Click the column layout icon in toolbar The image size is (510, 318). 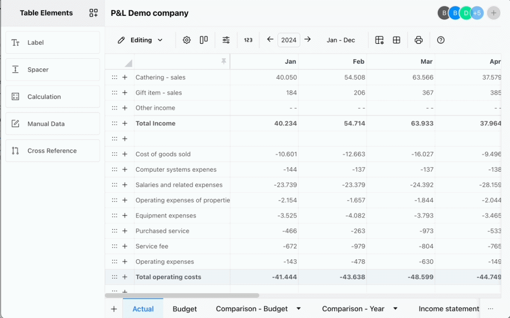click(204, 40)
